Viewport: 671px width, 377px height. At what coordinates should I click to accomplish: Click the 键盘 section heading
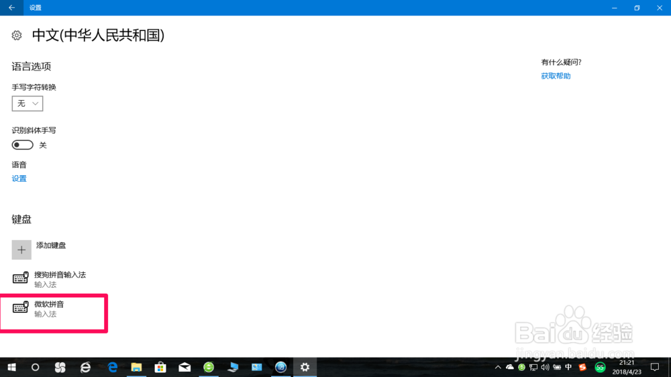point(21,219)
